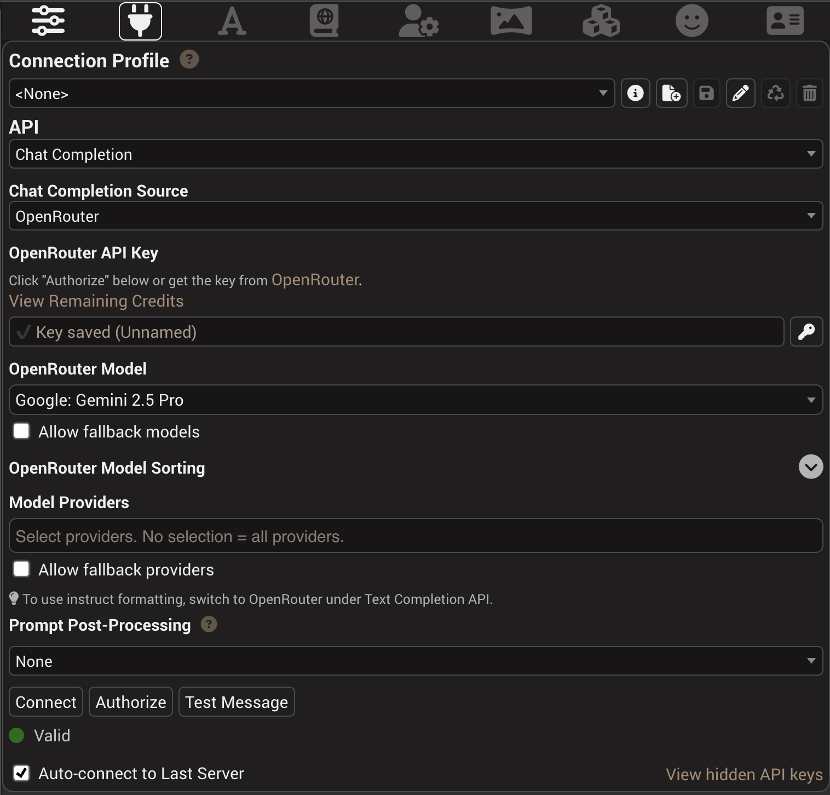830x795 pixels.
Task: Rename connection profile with pencil icon
Action: click(741, 93)
